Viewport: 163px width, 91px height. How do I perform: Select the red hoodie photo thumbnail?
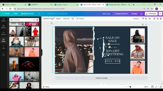pyautogui.click(x=35, y=31)
